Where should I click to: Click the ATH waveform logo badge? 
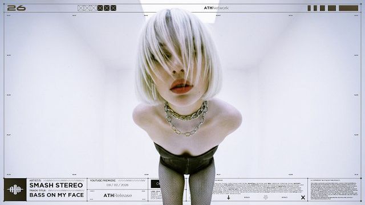pos(15,190)
